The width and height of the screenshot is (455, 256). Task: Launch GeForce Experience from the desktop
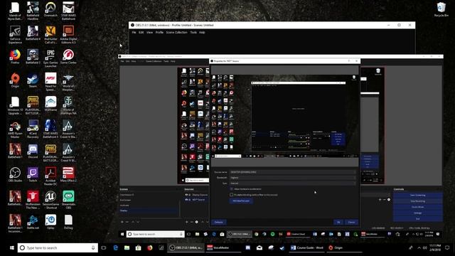(15, 35)
